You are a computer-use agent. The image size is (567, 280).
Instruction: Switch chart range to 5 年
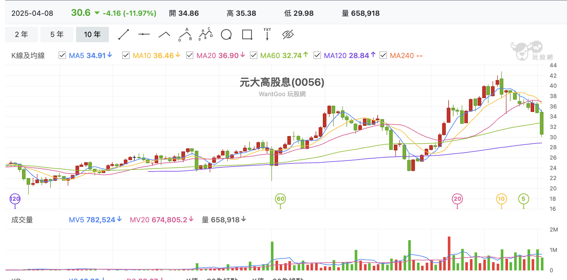(x=57, y=35)
